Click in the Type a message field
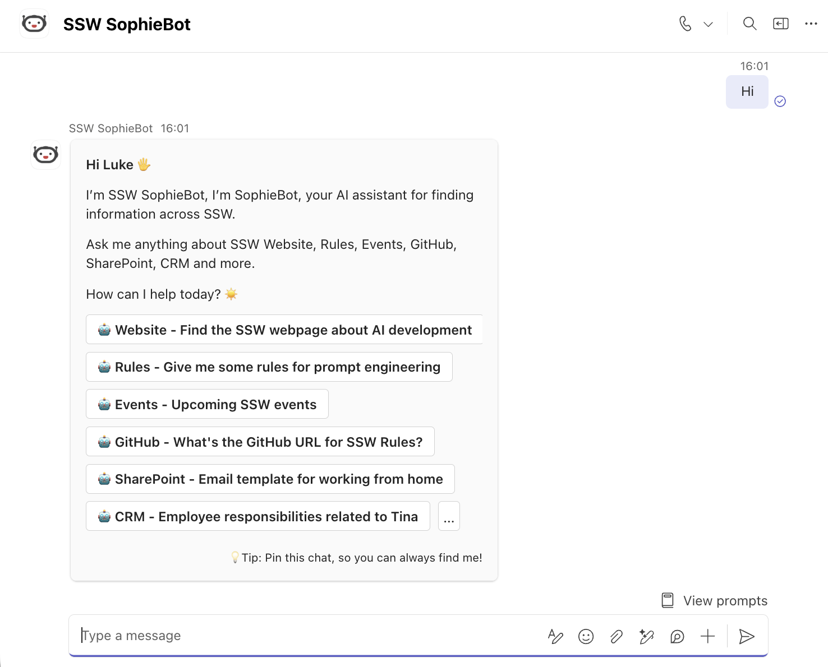Viewport: 828px width, 667px height. point(309,636)
